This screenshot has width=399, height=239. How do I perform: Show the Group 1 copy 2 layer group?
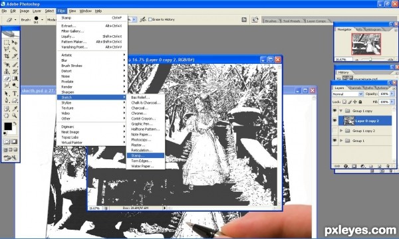pos(334,131)
